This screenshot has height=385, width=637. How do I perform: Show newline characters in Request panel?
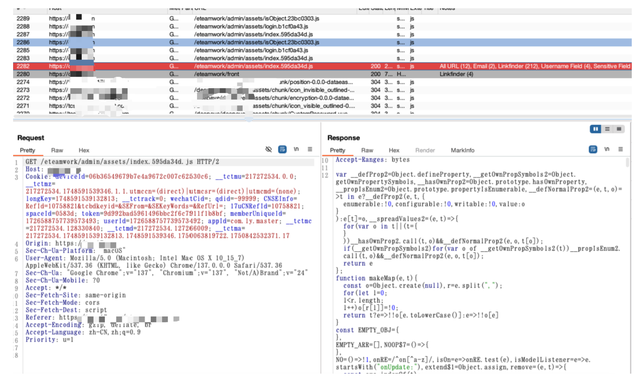coord(296,149)
